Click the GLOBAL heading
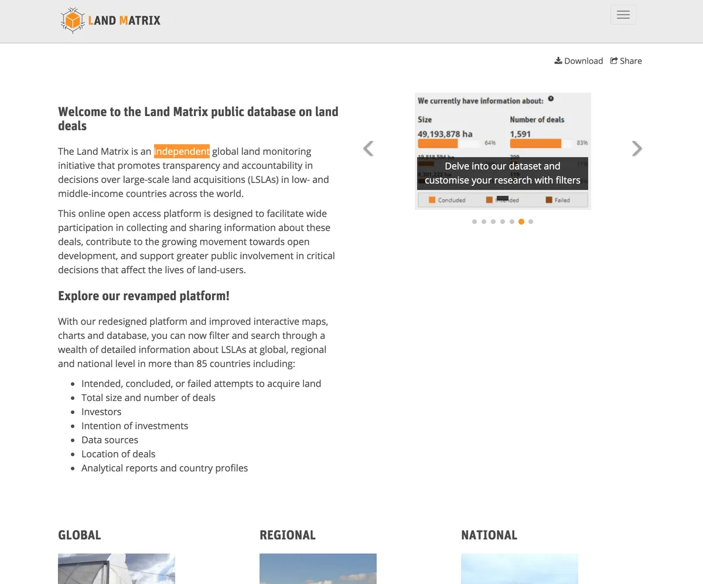The height and width of the screenshot is (584, 703). (x=80, y=535)
